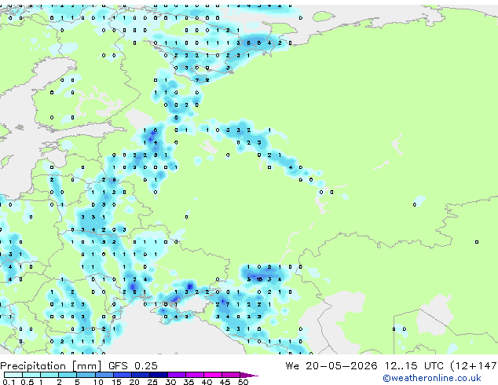
Task: Click the 25 mm dark navy swatch
Action: click(159, 375)
